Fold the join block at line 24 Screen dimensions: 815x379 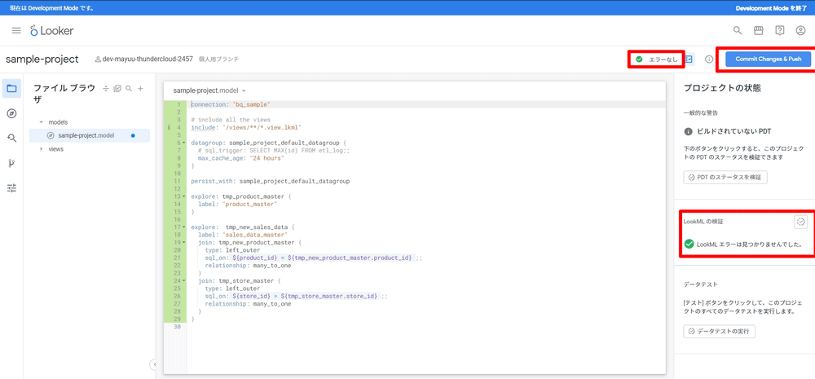tap(184, 280)
